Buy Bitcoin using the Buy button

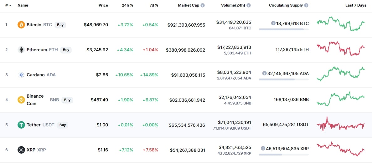coord(60,25)
